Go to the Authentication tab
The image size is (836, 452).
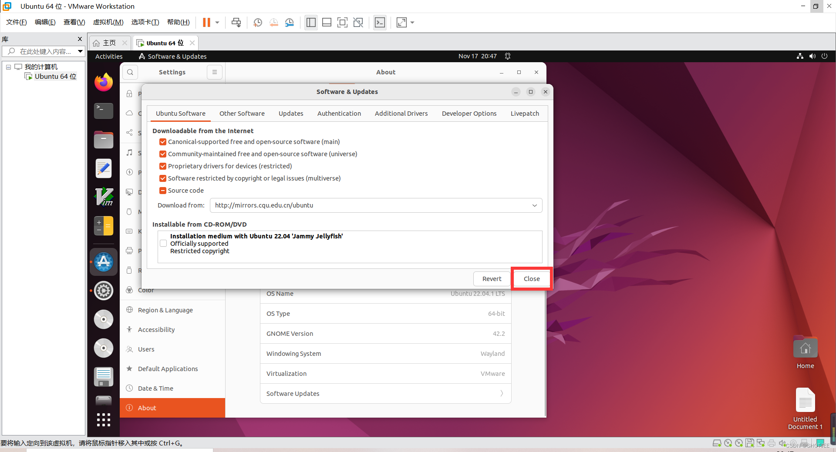[339, 114]
